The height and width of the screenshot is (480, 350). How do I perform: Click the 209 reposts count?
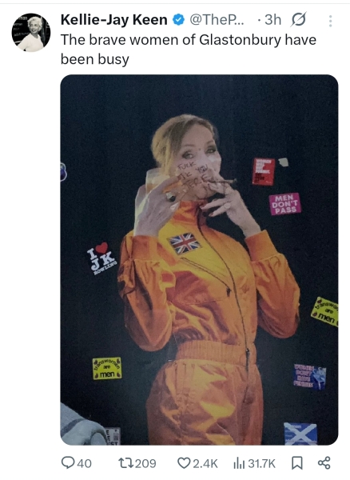point(145,463)
